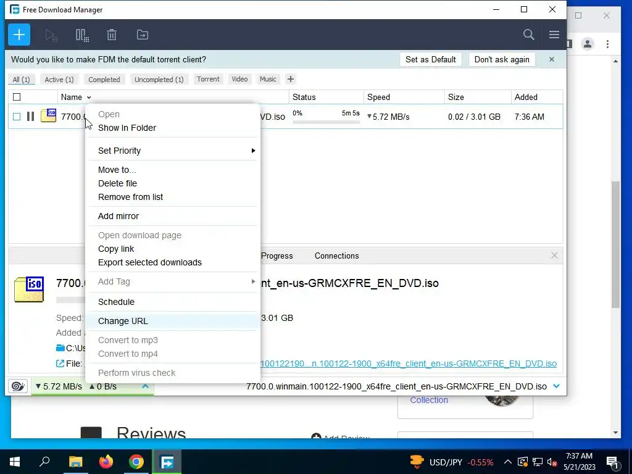Click the Collection link in browser page
Image resolution: width=632 pixels, height=474 pixels.
(x=429, y=400)
